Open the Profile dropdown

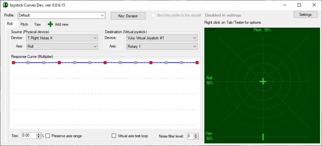(102, 15)
